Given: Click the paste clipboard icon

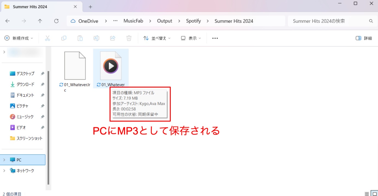Looking at the screenshot, I should (x=80, y=38).
